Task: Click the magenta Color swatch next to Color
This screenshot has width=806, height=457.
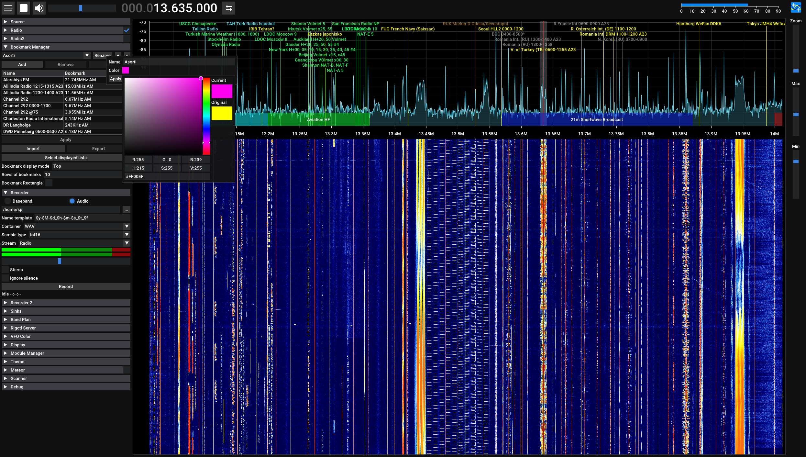Action: coord(126,70)
